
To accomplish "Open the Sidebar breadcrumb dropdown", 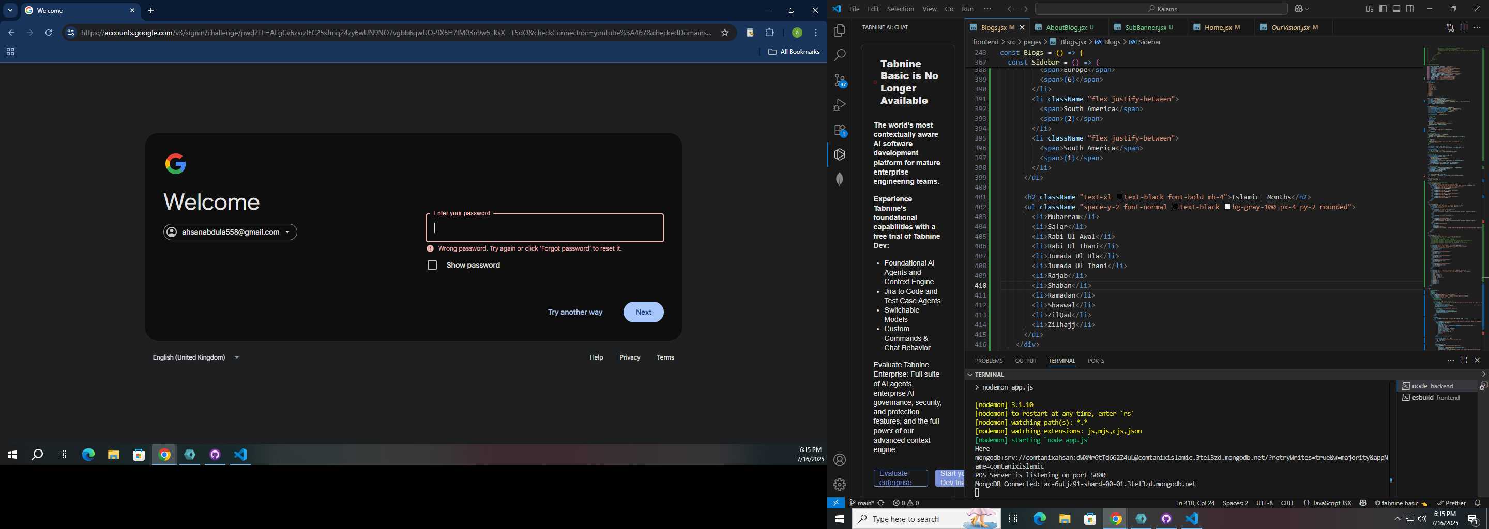I will coord(1145,42).
